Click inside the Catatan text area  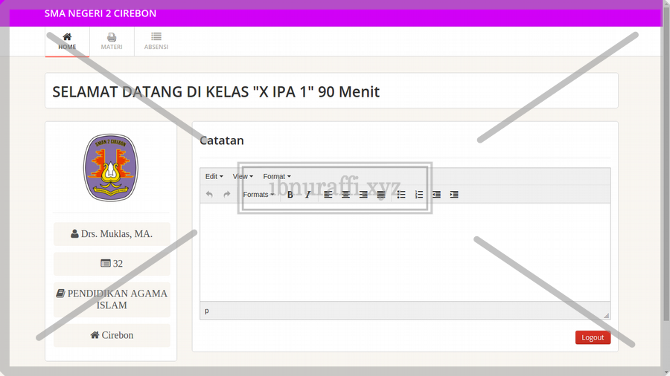pos(405,253)
